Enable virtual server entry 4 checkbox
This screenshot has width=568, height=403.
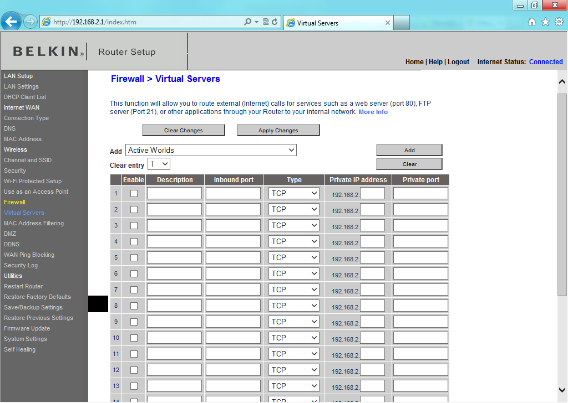pos(134,241)
